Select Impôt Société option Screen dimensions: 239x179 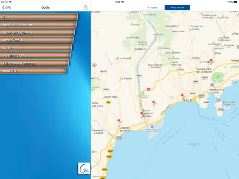(x=36, y=40)
